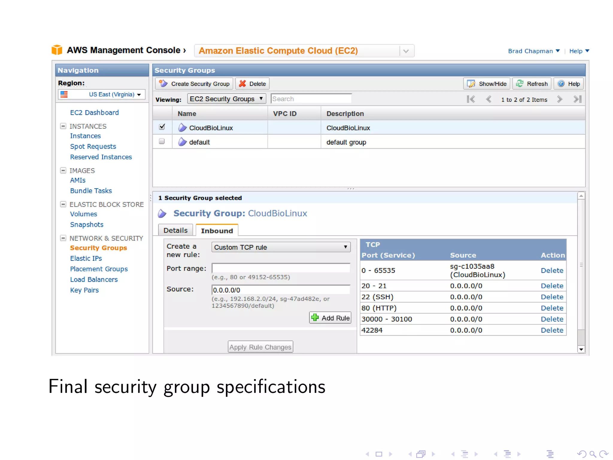The width and height of the screenshot is (613, 460).
Task: Open the Viewing EC2 Security Groups dropdown
Action: pos(227,99)
